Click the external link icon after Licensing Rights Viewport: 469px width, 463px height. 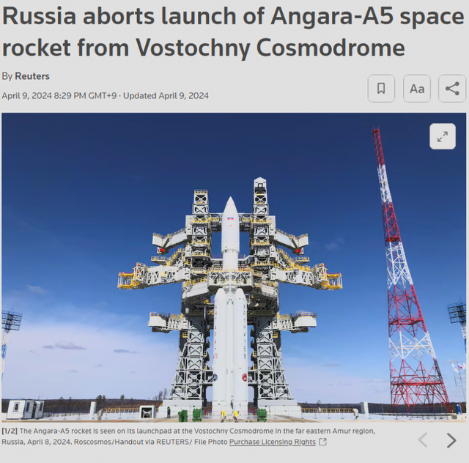pyautogui.click(x=323, y=442)
